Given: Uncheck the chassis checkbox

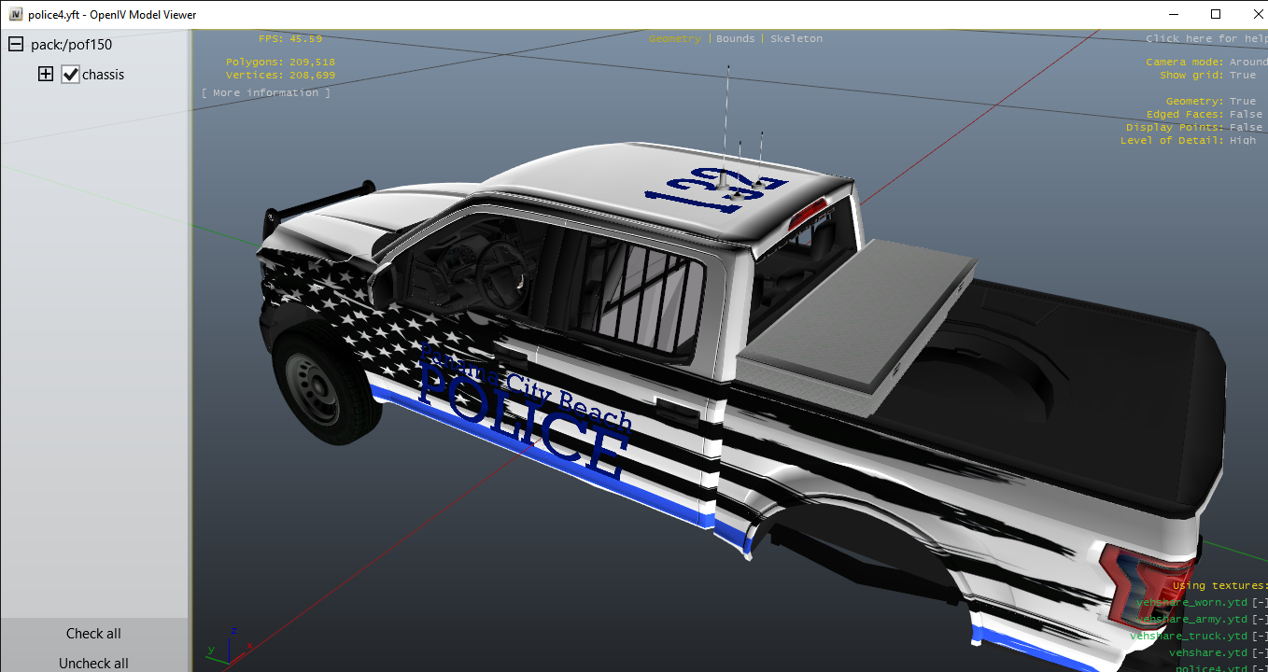Looking at the screenshot, I should [x=71, y=75].
